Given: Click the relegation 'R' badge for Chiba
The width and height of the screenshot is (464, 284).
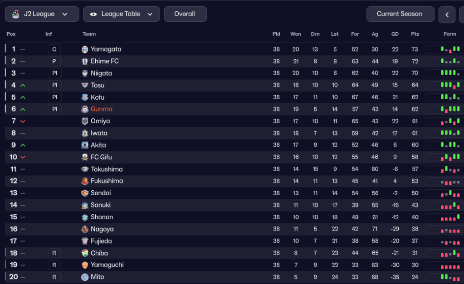Looking at the screenshot, I should pos(54,253).
